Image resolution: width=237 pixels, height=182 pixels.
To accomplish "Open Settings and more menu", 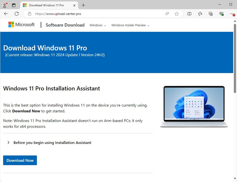I will click(x=232, y=14).
